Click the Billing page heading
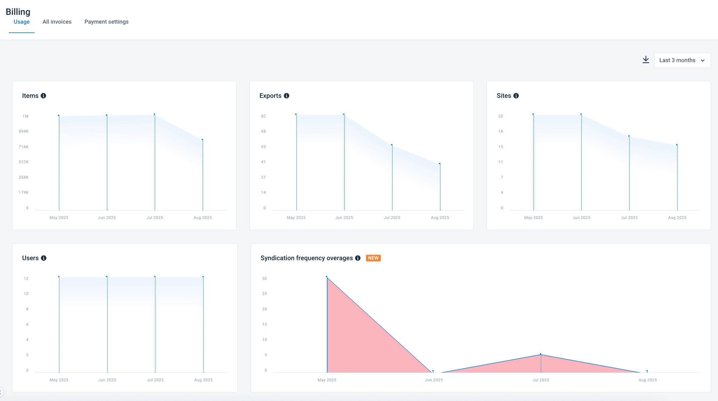The width and height of the screenshot is (718, 401). tap(18, 12)
